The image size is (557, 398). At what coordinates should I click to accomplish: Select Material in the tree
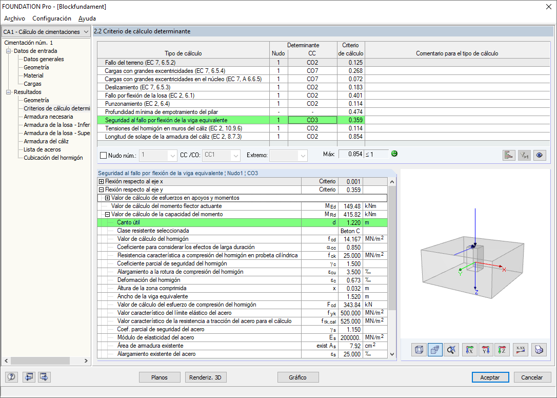(x=33, y=75)
